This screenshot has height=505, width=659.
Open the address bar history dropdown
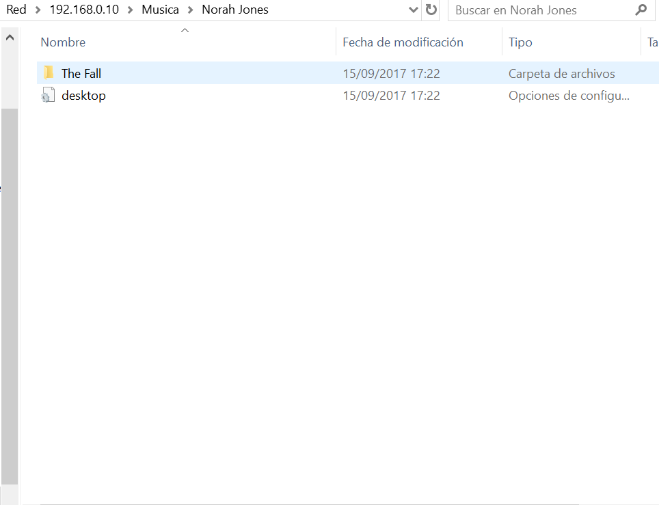coord(413,10)
